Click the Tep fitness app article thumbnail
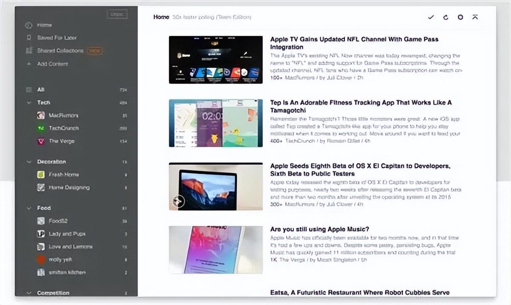The height and width of the screenshot is (305, 511). click(215, 123)
